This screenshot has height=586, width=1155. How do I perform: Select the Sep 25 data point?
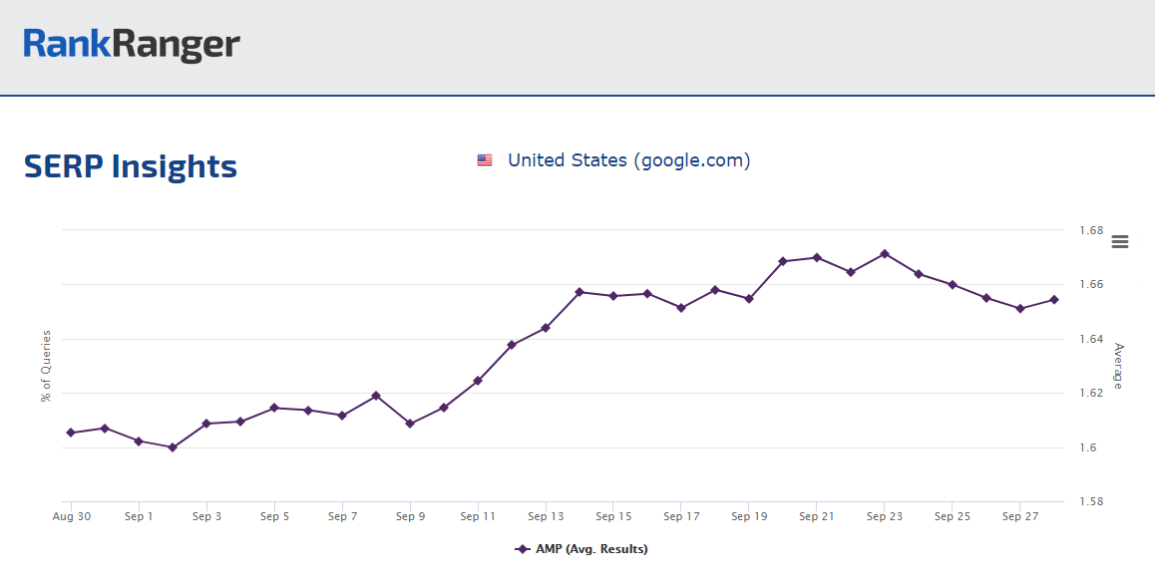953,285
